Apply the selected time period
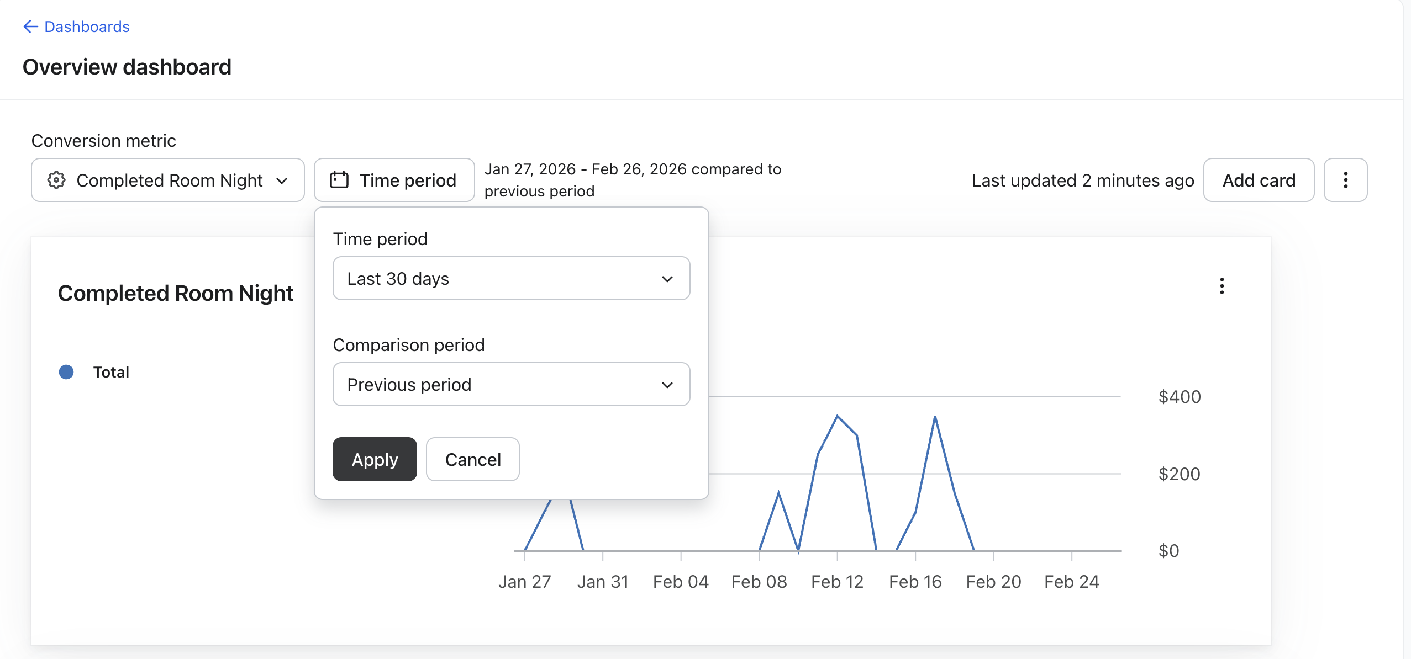Image resolution: width=1411 pixels, height=659 pixels. [375, 459]
